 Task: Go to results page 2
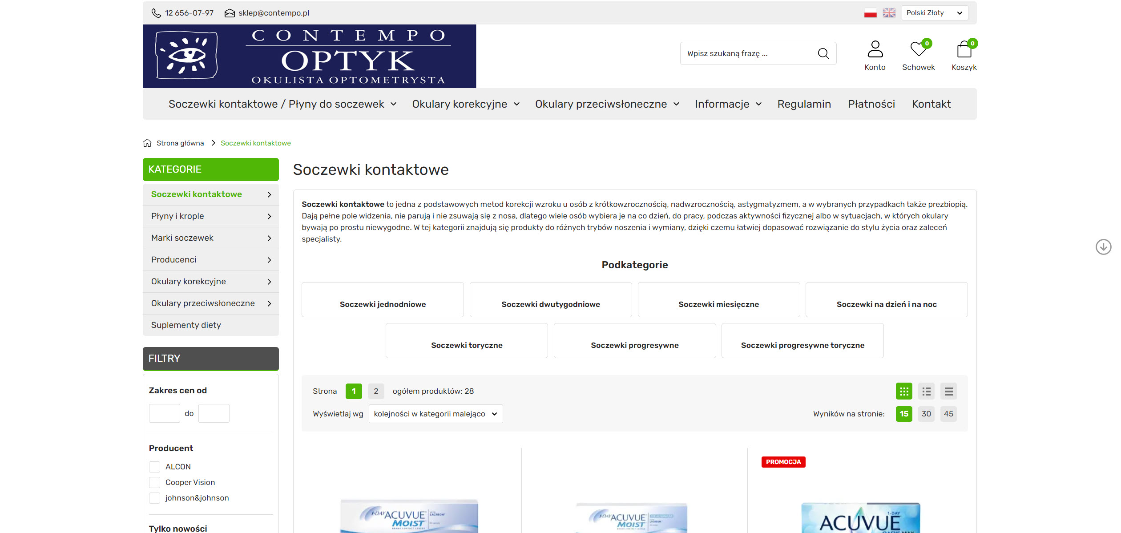[376, 391]
